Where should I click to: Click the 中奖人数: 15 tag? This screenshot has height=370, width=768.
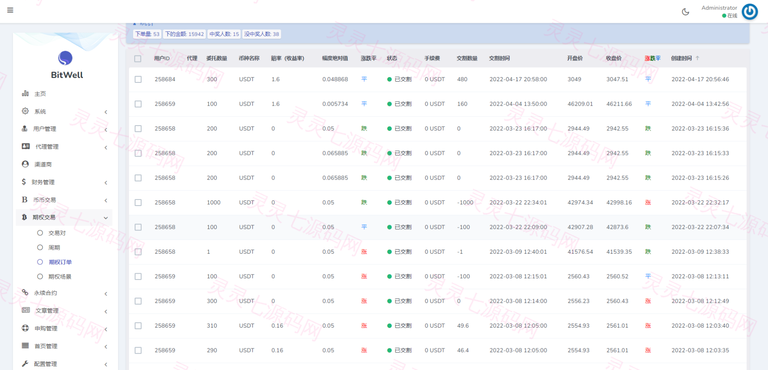224,34
